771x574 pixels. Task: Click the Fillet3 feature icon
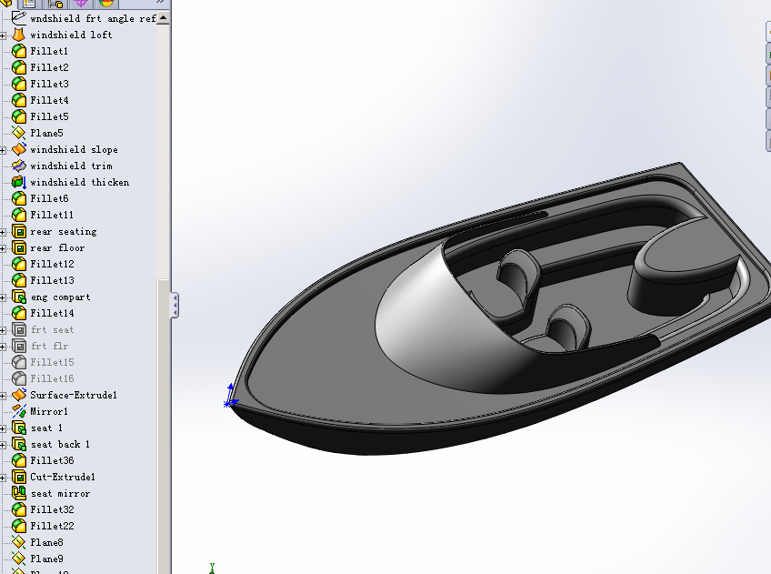[x=19, y=84]
